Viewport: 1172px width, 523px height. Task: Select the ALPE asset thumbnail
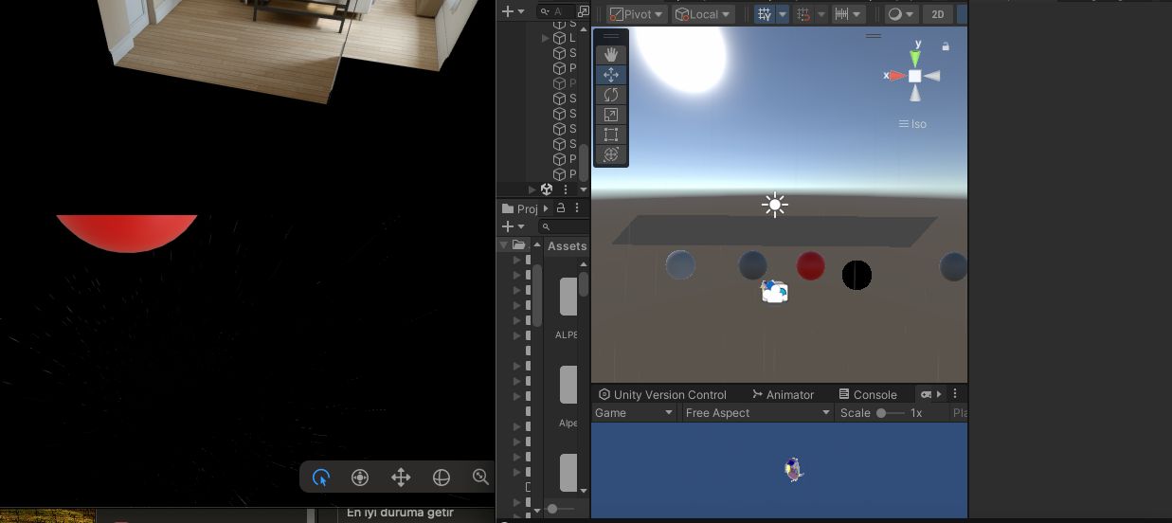[x=568, y=297]
